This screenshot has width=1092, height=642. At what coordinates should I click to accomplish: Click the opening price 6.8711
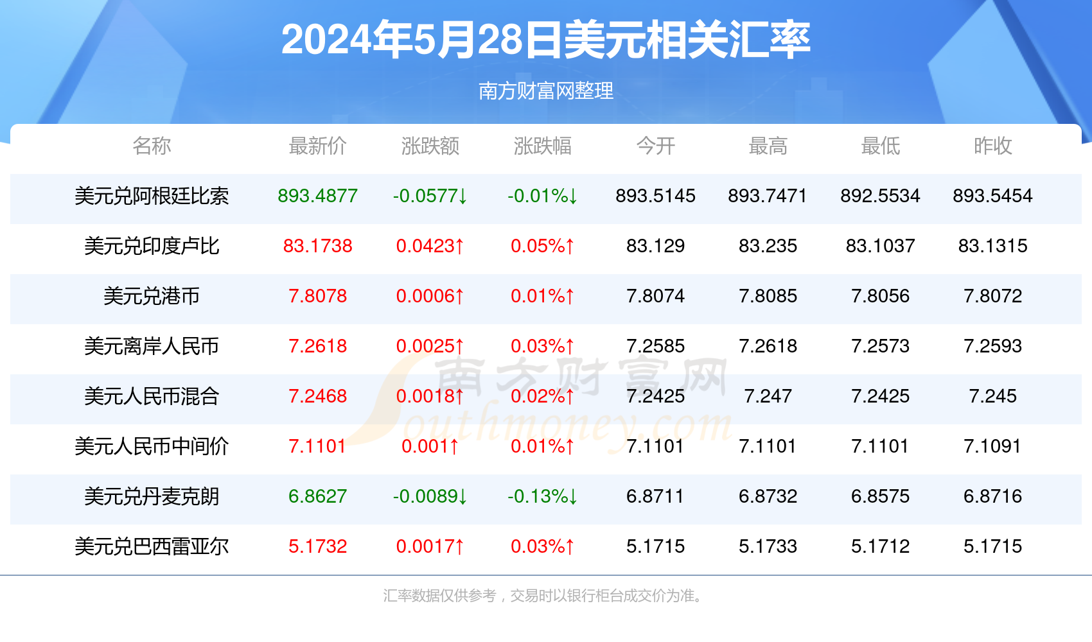click(655, 496)
